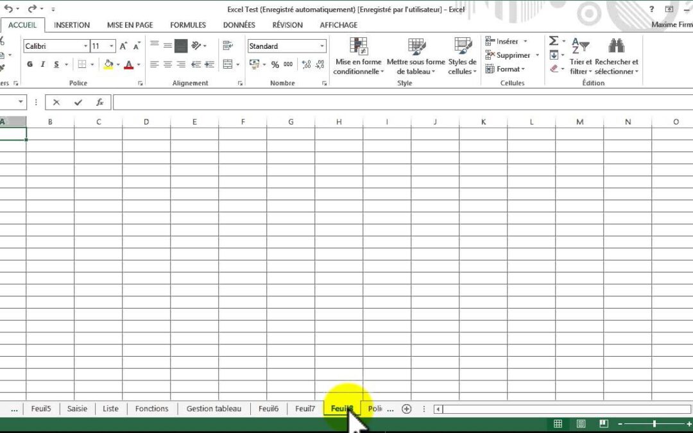This screenshot has height=433, width=693.
Task: Click the cell borders icon
Action: (x=81, y=65)
